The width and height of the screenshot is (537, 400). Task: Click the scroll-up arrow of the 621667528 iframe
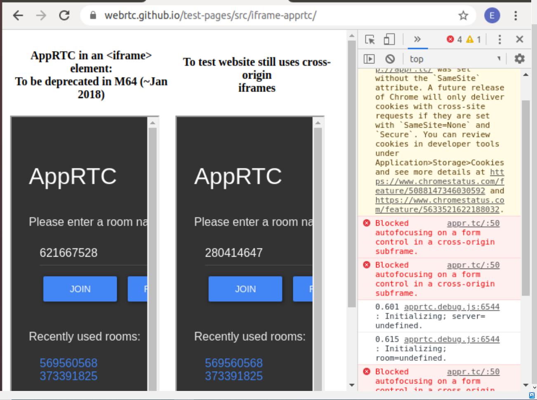click(x=153, y=123)
